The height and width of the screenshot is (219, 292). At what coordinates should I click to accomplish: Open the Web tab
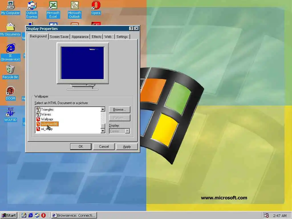(x=108, y=37)
